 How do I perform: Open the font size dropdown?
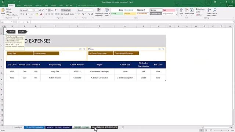pyautogui.click(x=37, y=10)
